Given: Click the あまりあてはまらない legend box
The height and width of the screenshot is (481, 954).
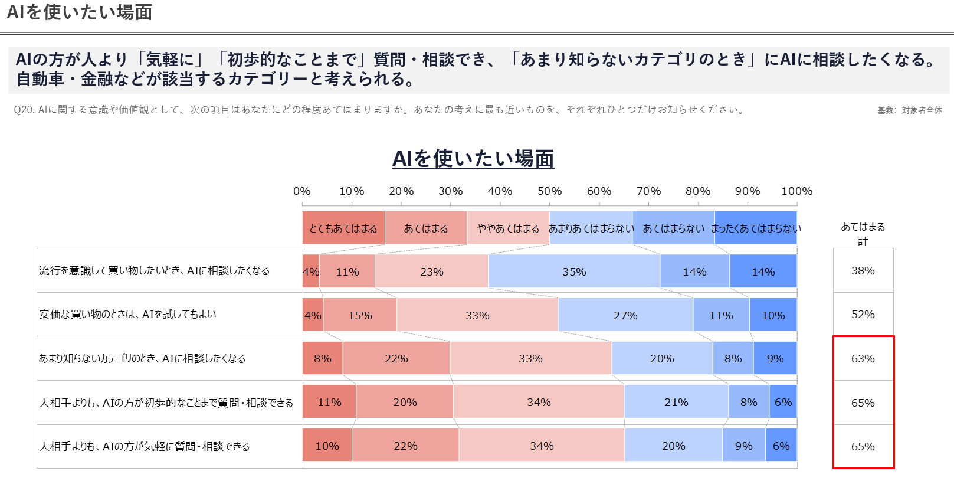Looking at the screenshot, I should tap(591, 228).
